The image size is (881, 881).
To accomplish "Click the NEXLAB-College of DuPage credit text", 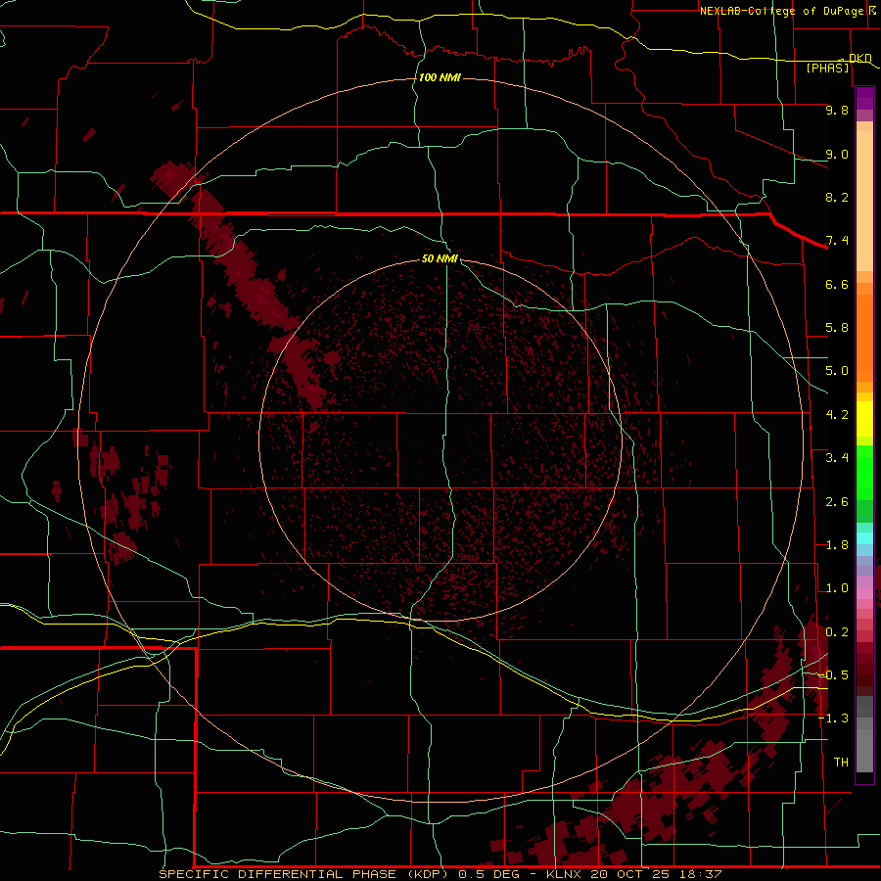I will pos(781,11).
